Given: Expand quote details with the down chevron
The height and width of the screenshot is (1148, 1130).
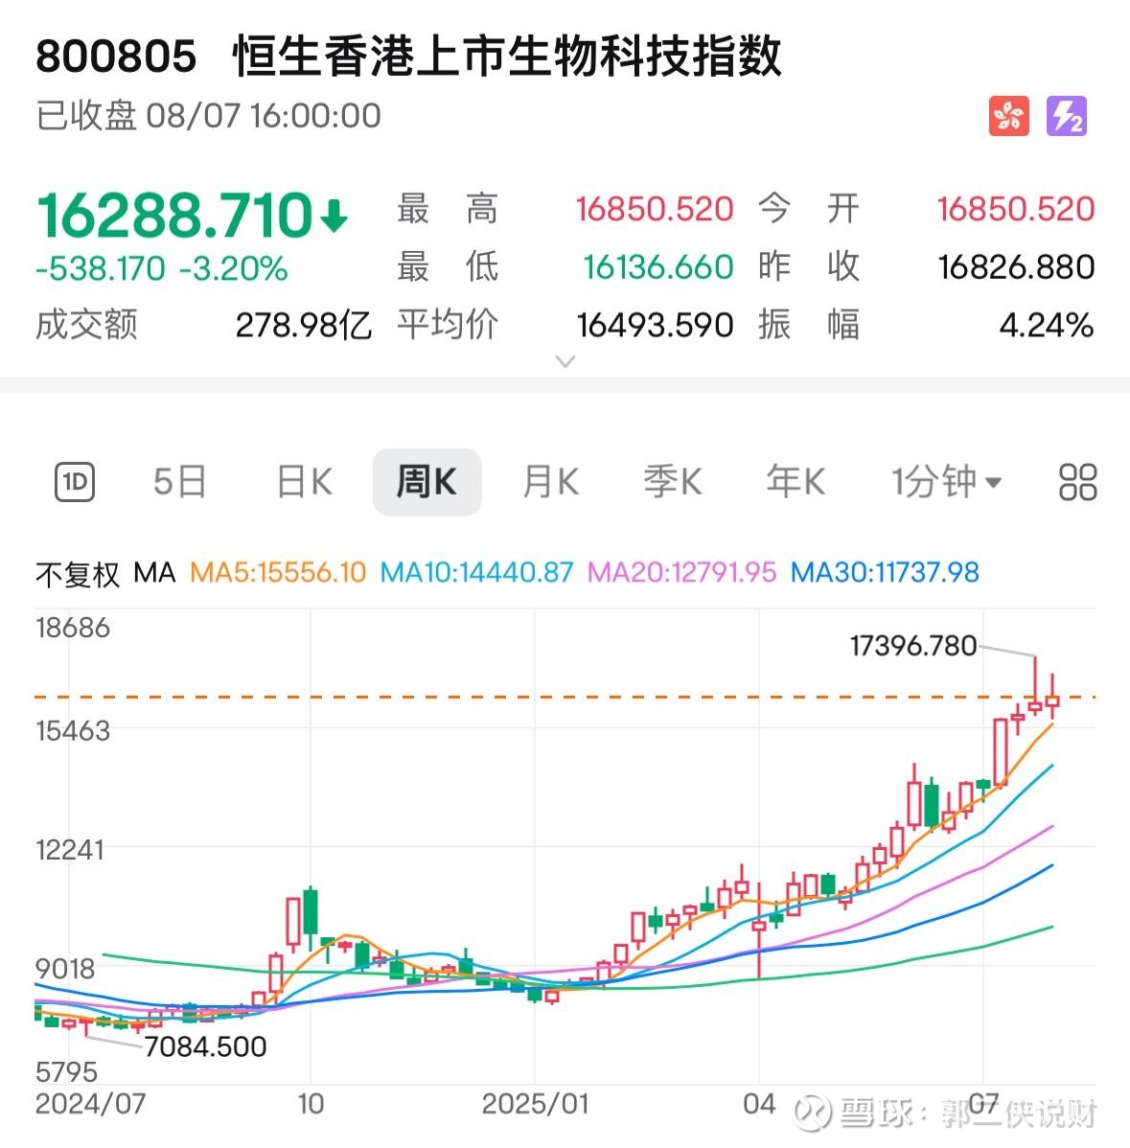Looking at the screenshot, I should (565, 361).
